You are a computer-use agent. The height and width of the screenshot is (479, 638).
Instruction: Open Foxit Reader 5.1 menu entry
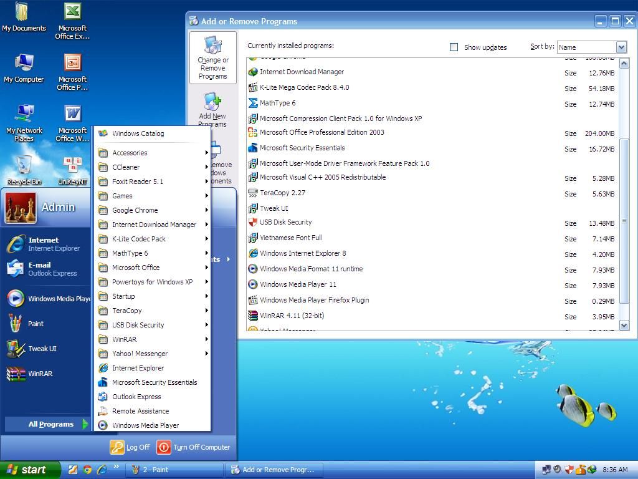pos(153,181)
